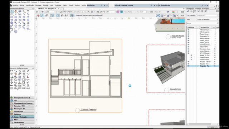Toggle visibility eye for YBPLANT layer

point(189,47)
